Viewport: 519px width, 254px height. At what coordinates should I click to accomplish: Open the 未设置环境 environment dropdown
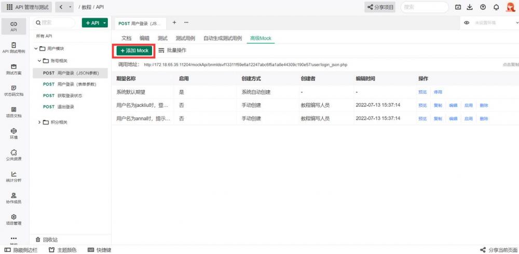click(x=493, y=23)
